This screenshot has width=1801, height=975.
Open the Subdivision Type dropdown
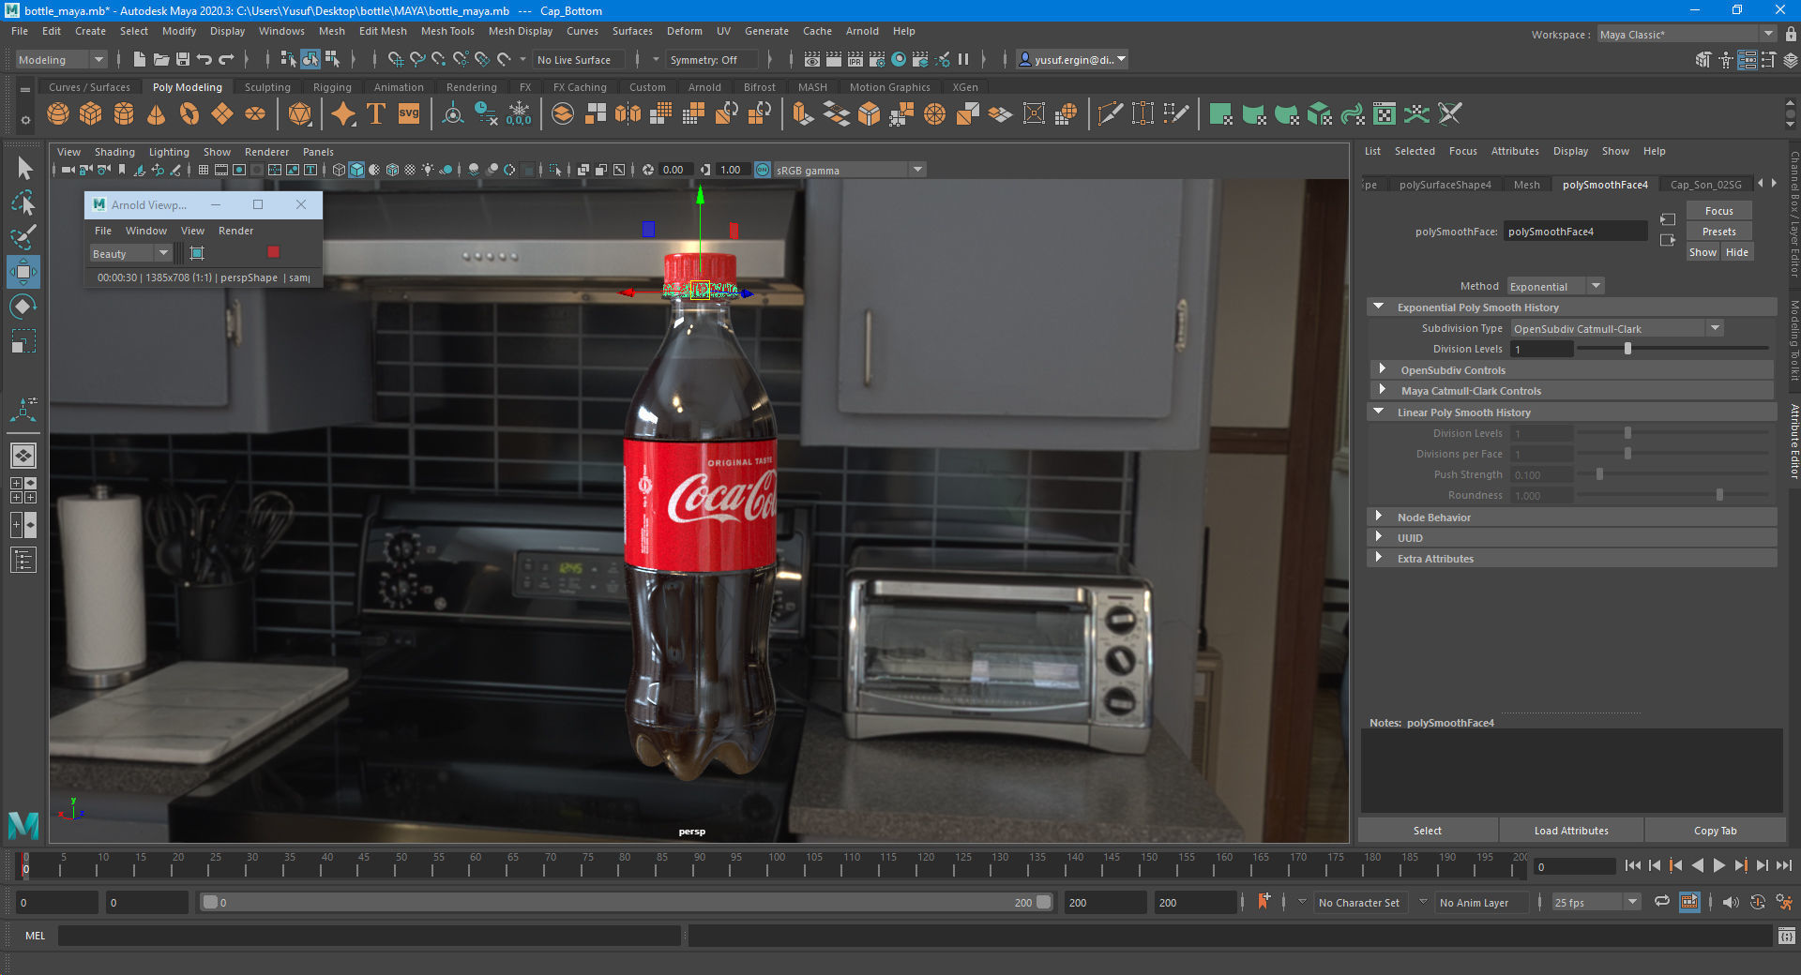click(x=1617, y=328)
